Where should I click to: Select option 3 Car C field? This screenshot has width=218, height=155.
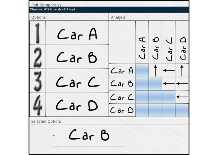tap(77, 81)
